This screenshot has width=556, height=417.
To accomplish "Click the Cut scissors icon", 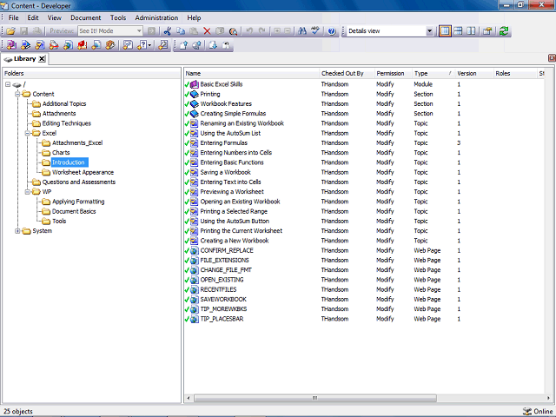I will point(168,31).
